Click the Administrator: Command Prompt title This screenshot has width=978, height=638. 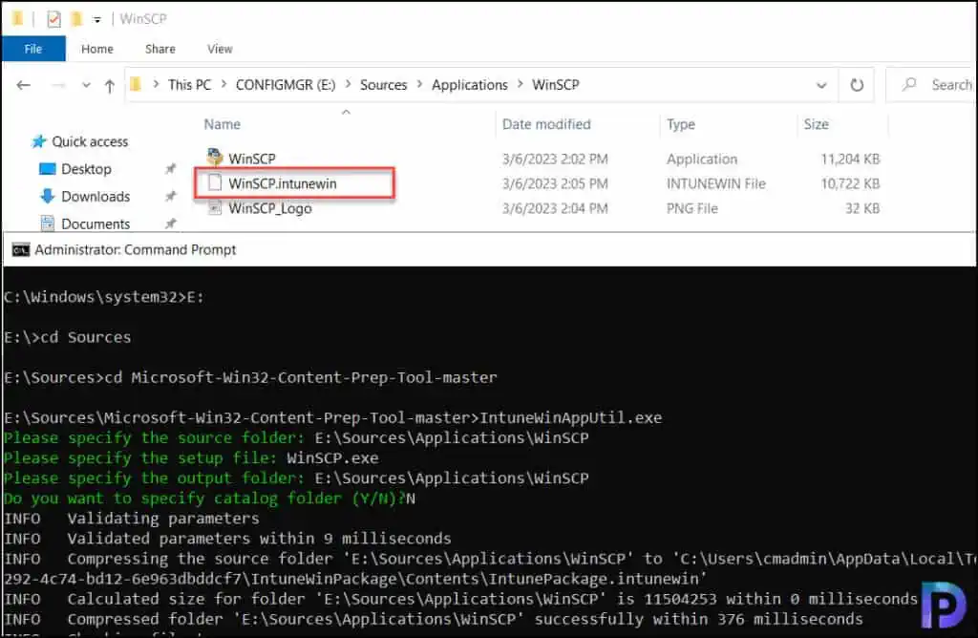click(136, 250)
